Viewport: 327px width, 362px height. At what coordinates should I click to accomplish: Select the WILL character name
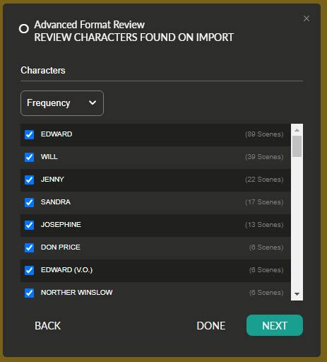(49, 157)
